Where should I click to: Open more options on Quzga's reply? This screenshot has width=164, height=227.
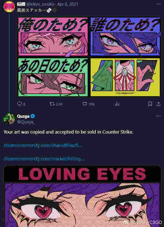[x=158, y=116]
